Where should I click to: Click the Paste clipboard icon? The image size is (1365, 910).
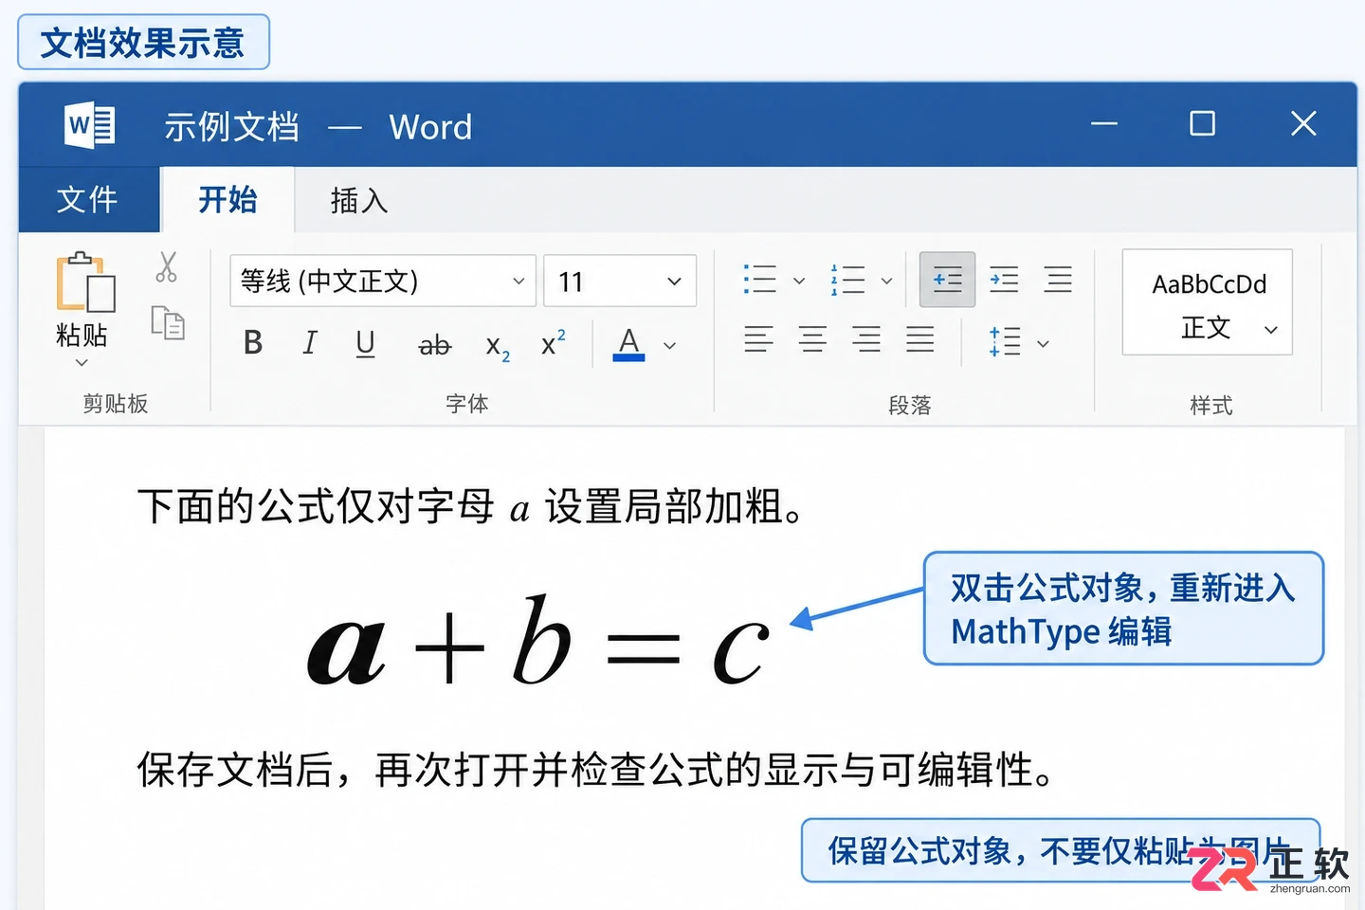click(85, 282)
